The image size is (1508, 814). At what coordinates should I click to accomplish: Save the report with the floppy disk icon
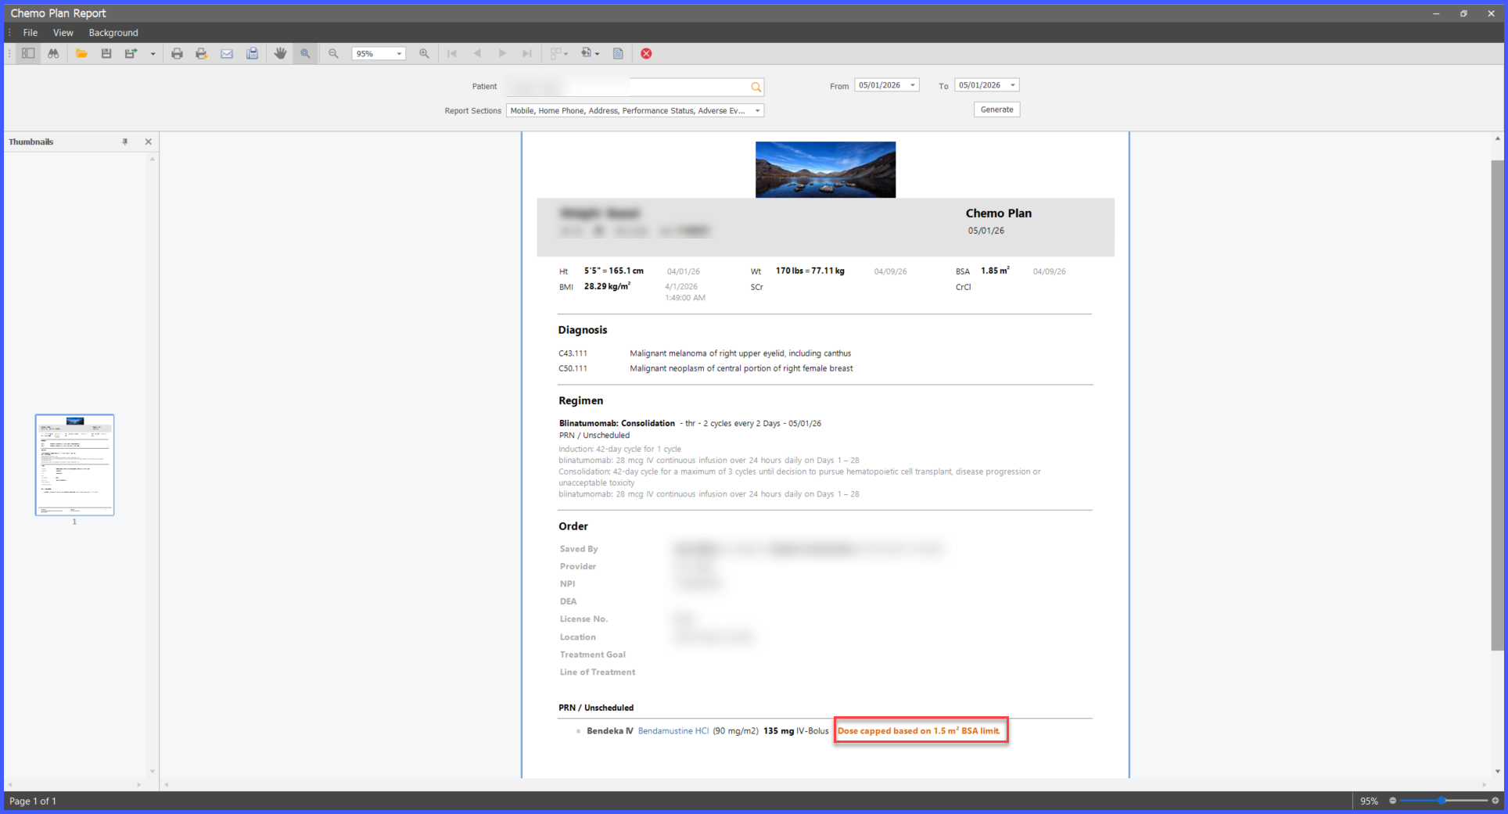click(106, 53)
